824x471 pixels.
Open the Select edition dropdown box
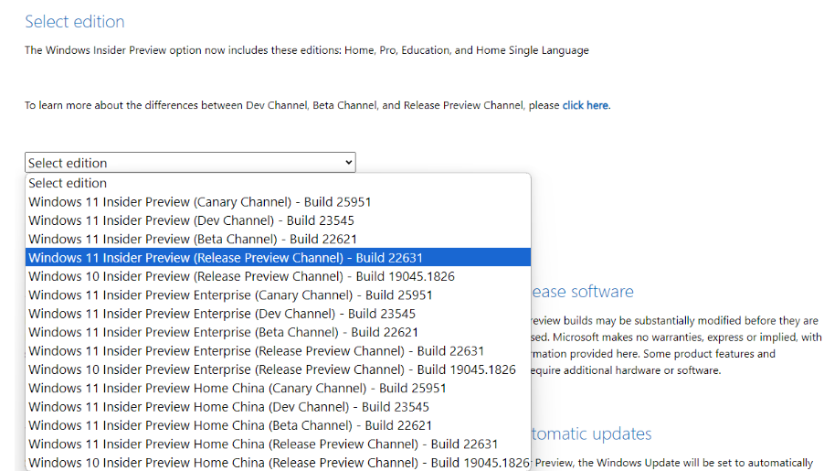click(190, 163)
